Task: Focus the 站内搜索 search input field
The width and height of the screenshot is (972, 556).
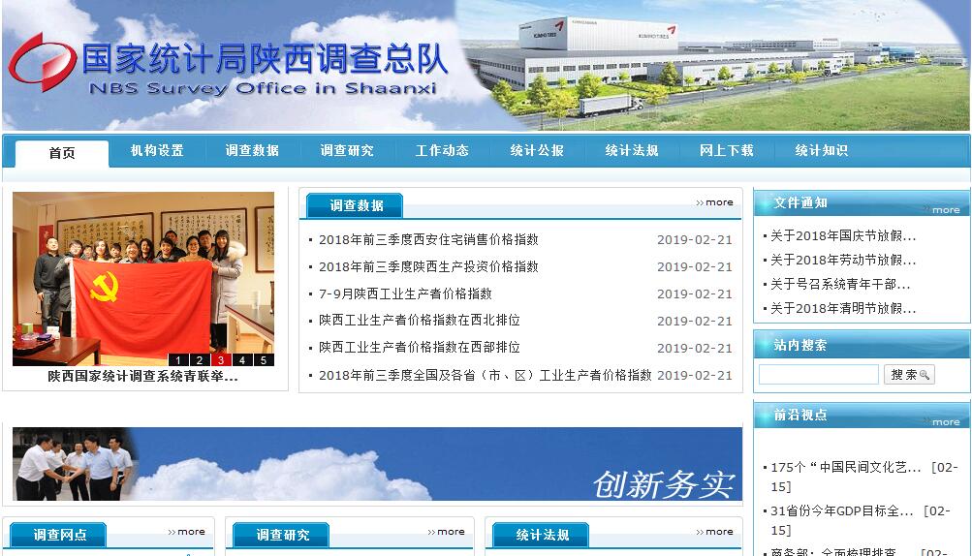Action: click(818, 375)
